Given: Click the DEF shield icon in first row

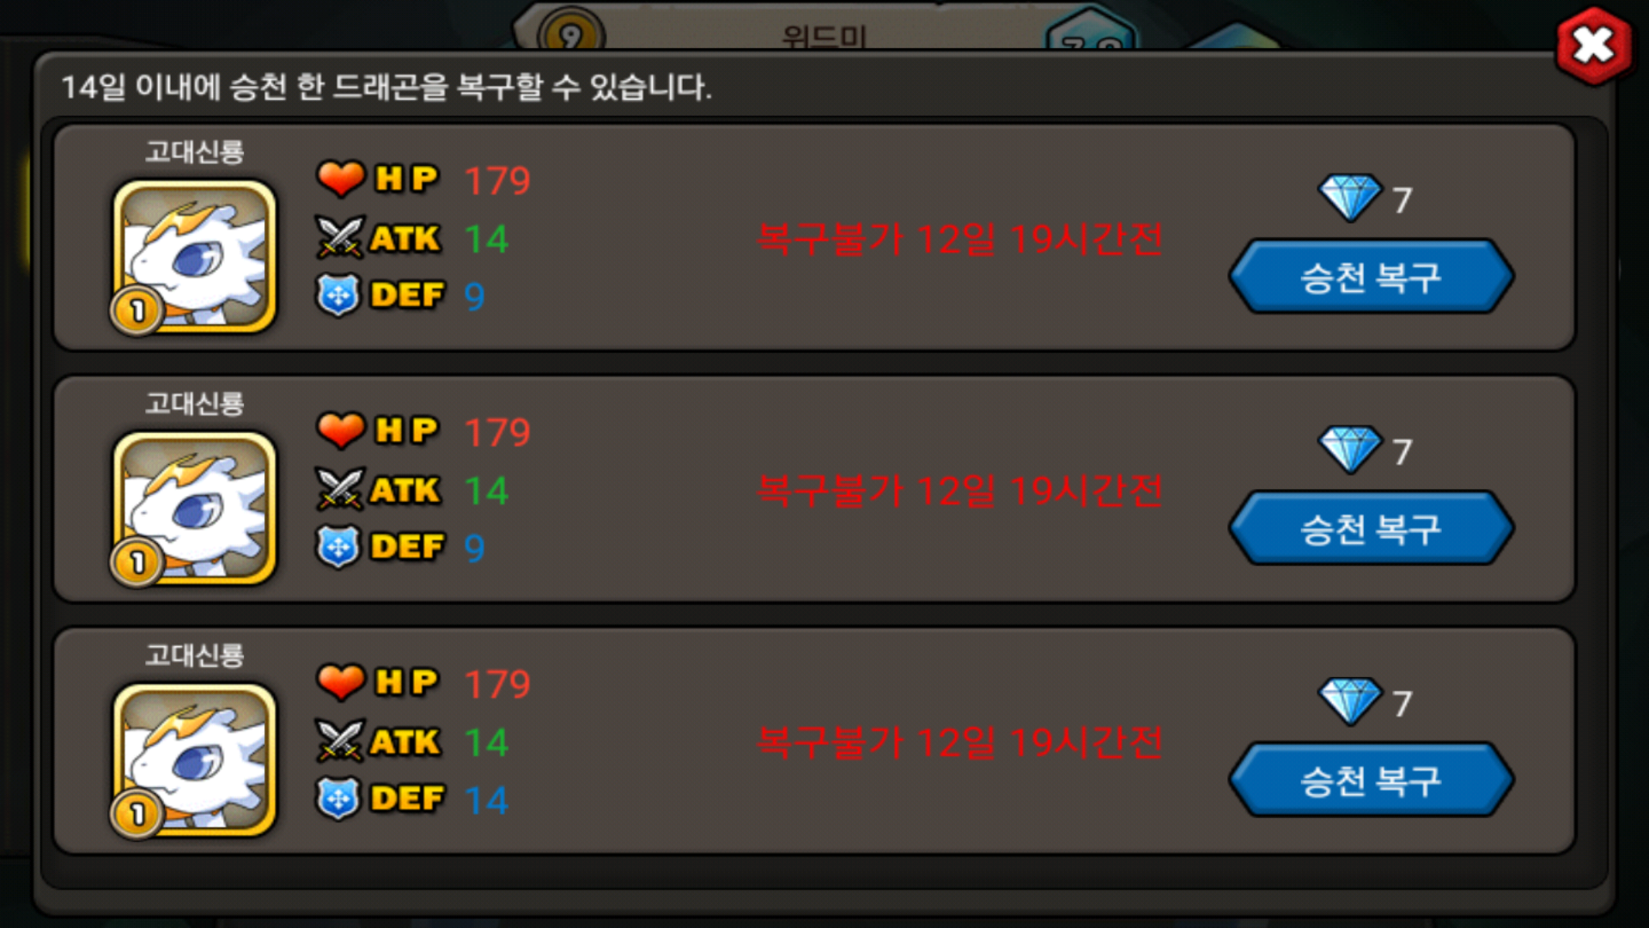Looking at the screenshot, I should coord(338,296).
